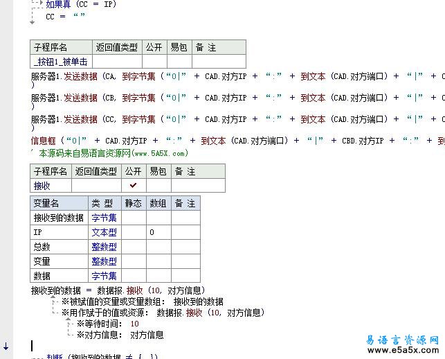This screenshot has width=445, height=359.
Task: Click 返回值类型 cell of 接收 row
Action: point(96,185)
